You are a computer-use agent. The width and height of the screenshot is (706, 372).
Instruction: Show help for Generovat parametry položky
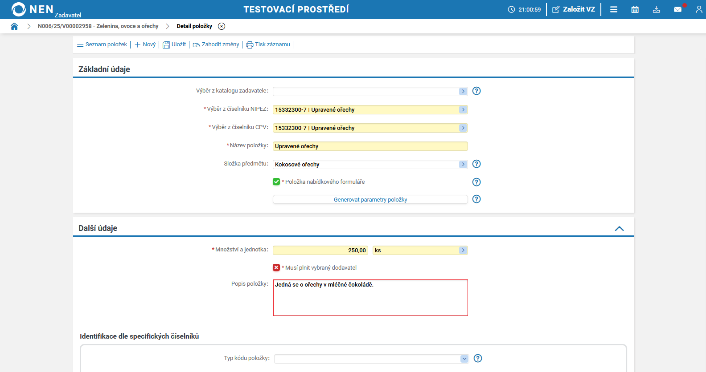coord(476,199)
